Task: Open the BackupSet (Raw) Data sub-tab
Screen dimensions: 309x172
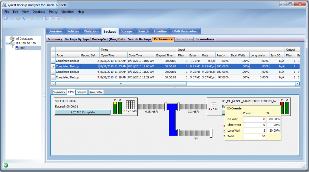Action: click(109, 39)
